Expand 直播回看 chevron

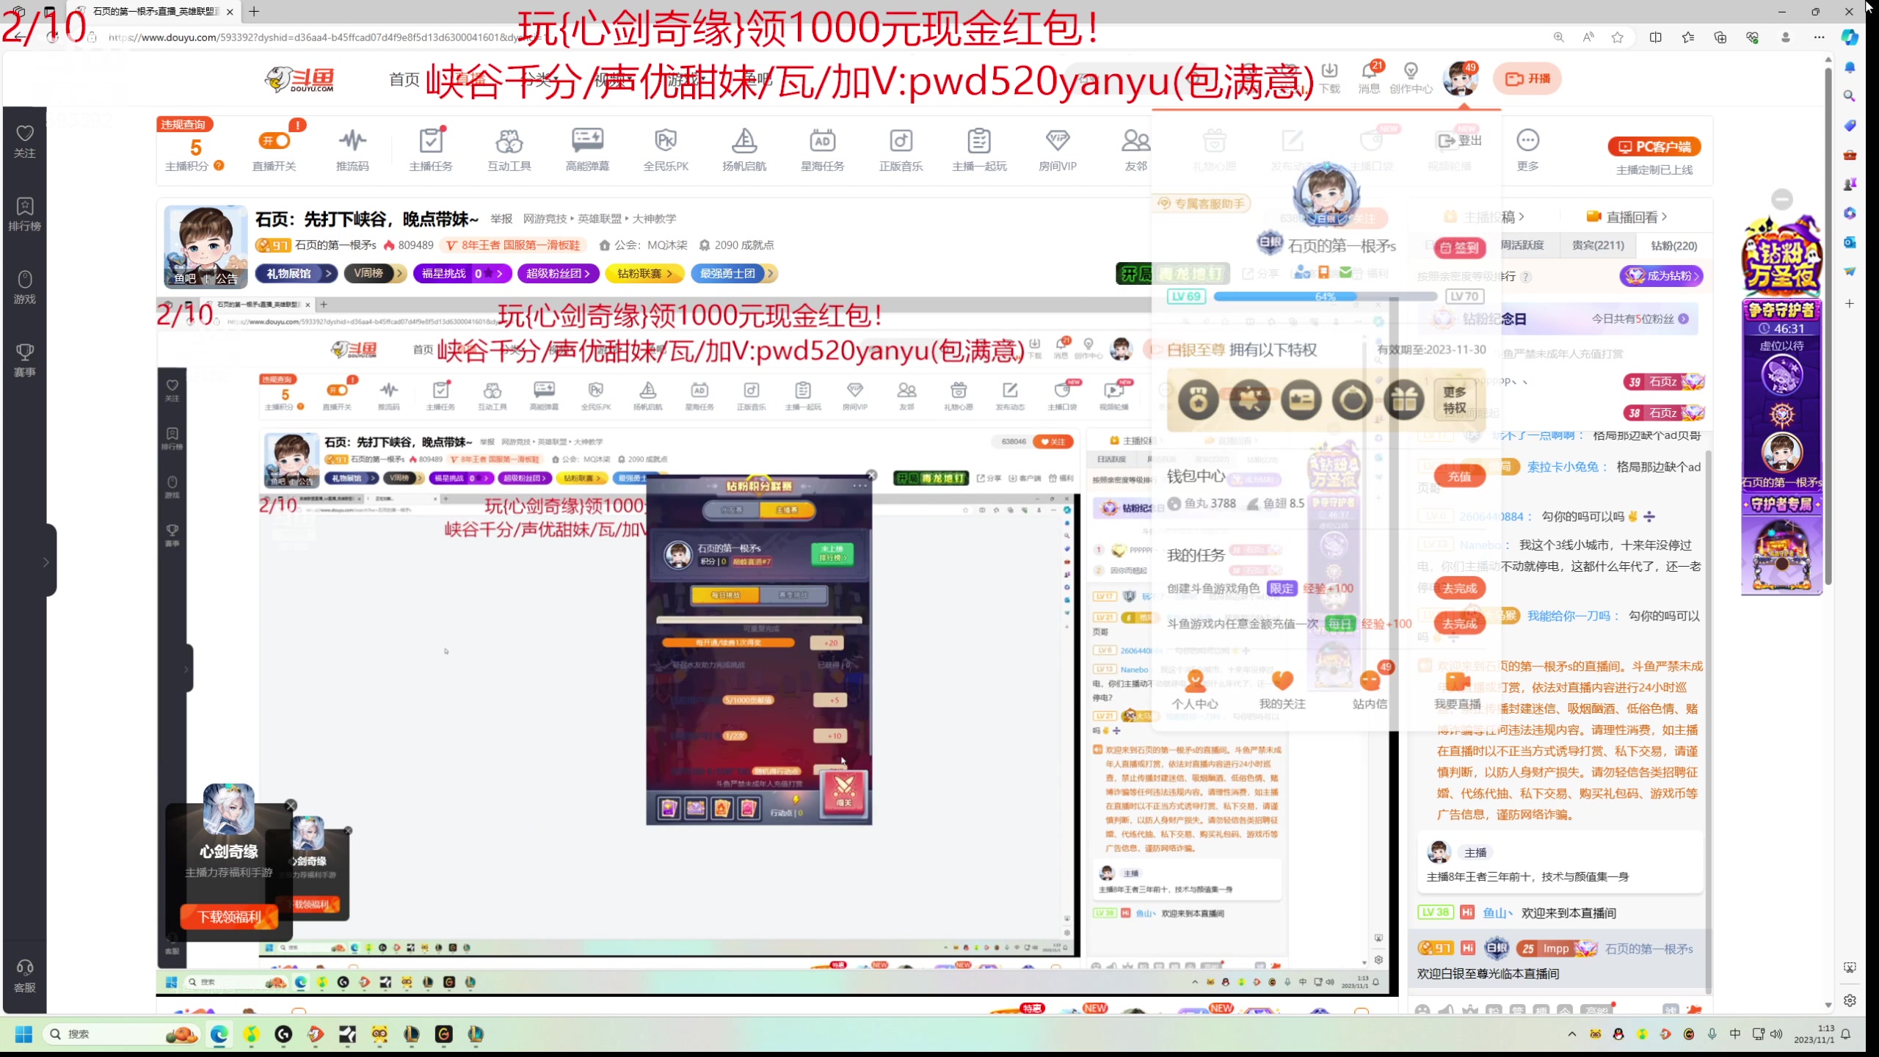coord(1665,217)
